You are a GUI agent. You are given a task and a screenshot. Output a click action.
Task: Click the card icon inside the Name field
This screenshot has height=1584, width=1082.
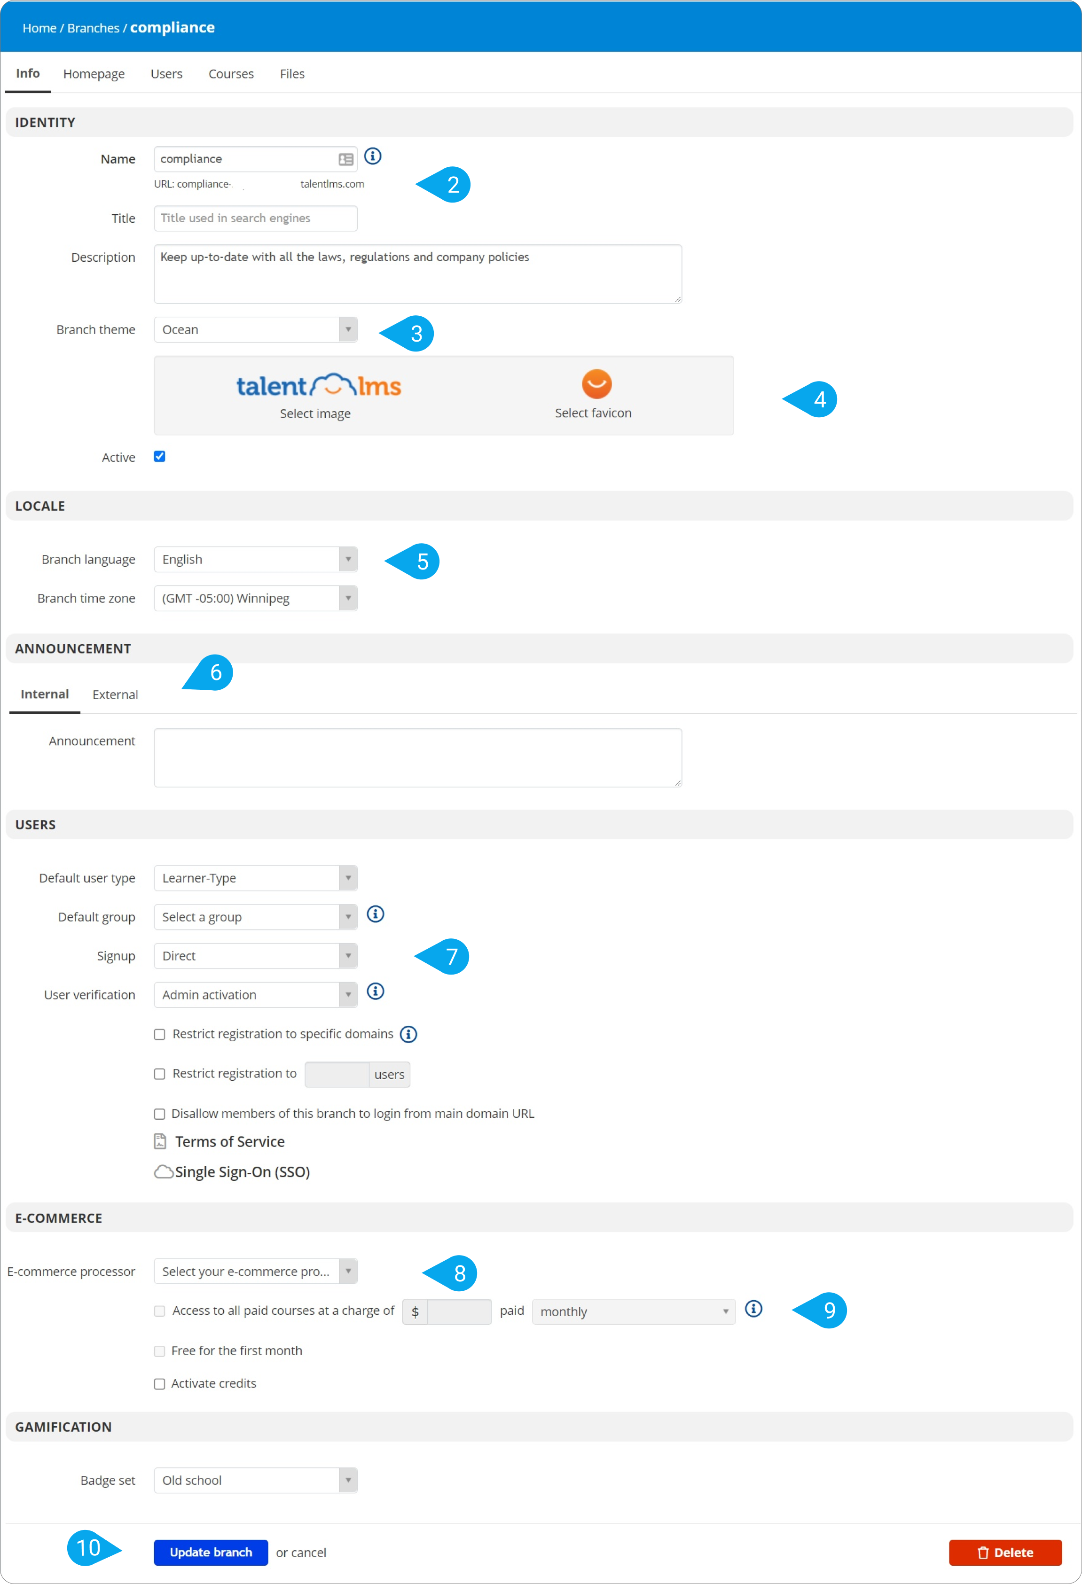(345, 159)
